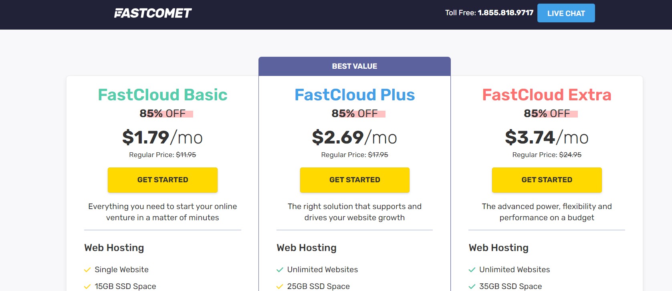Click the checkmark beside 35GB SSD Space
This screenshot has width=672, height=291.
471,286
